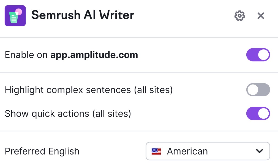278x168 pixels.
Task: Enable highlight complex sentences
Action: pos(258,90)
